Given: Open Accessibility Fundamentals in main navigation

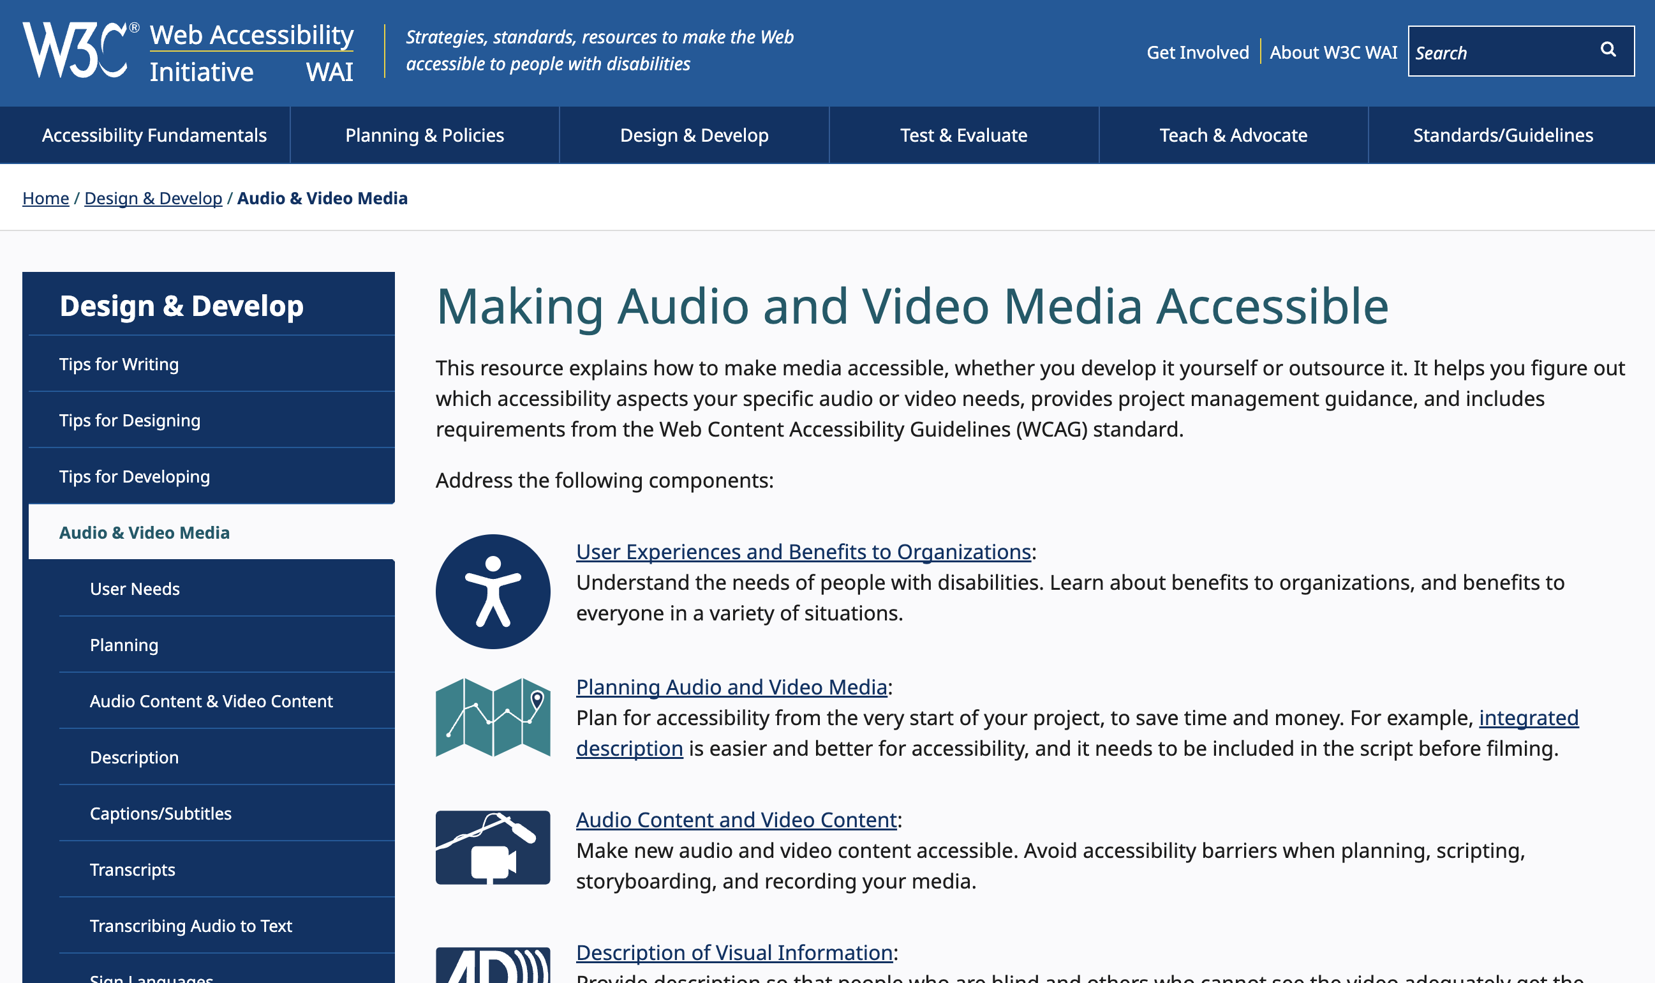Looking at the screenshot, I should pos(154,135).
